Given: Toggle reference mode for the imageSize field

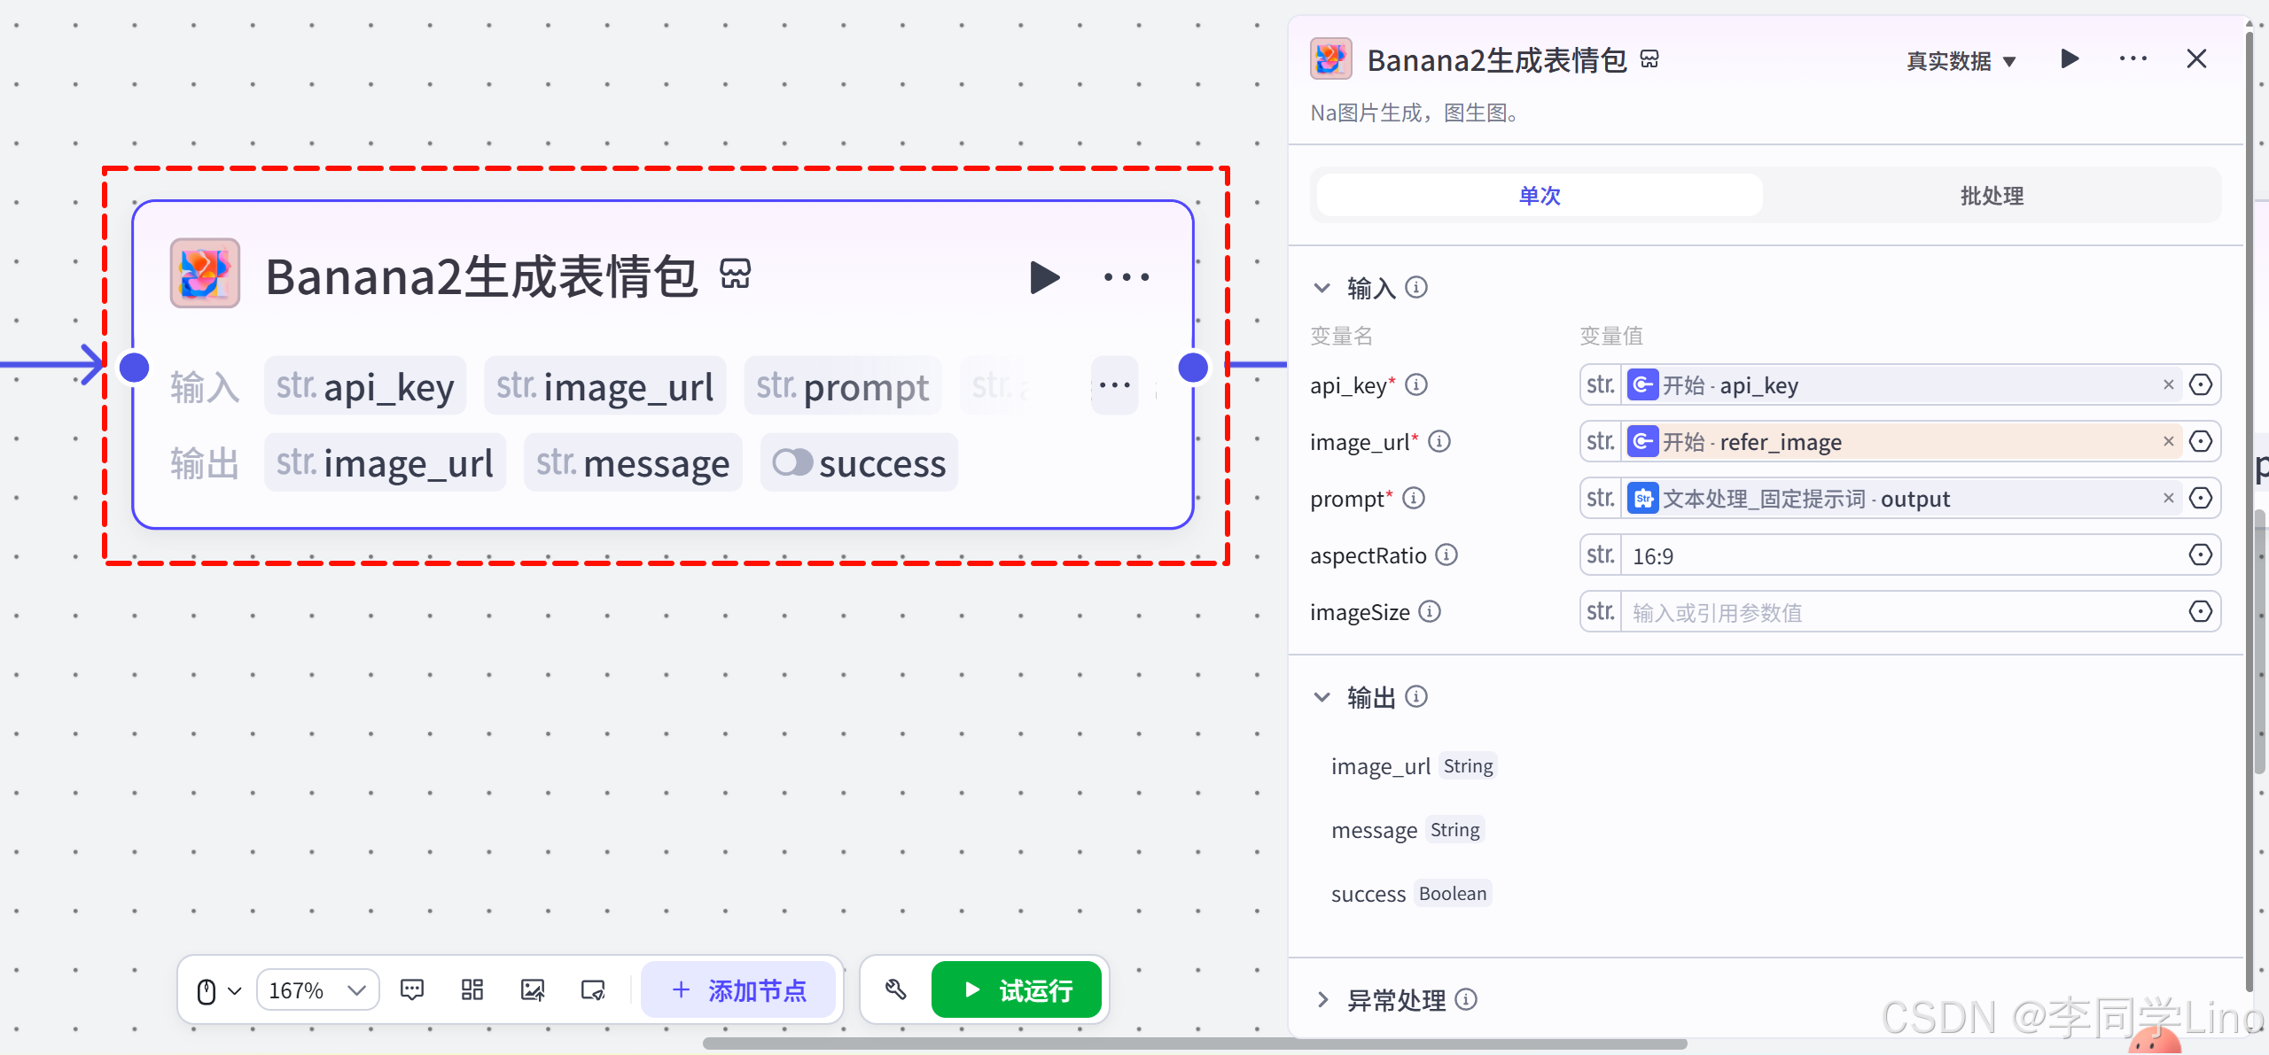Looking at the screenshot, I should pyautogui.click(x=2200, y=612).
